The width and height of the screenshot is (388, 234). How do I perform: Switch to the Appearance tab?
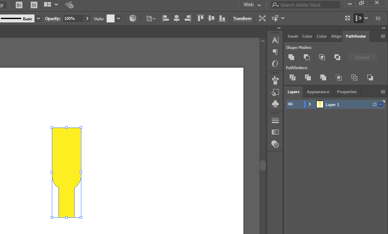pyautogui.click(x=318, y=92)
